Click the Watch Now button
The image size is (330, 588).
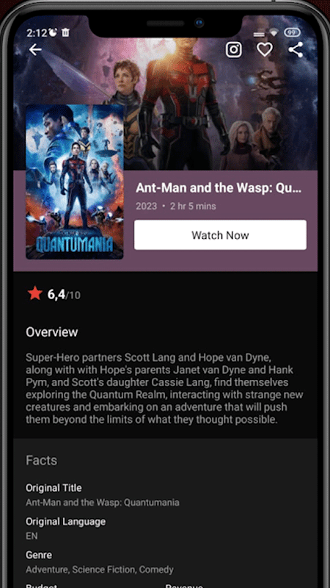coord(221,235)
